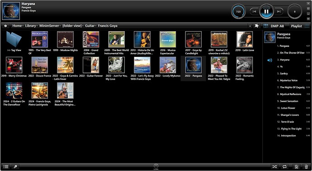312x171 pixels.
Task: Click the track time seek dial
Action: click(238, 12)
